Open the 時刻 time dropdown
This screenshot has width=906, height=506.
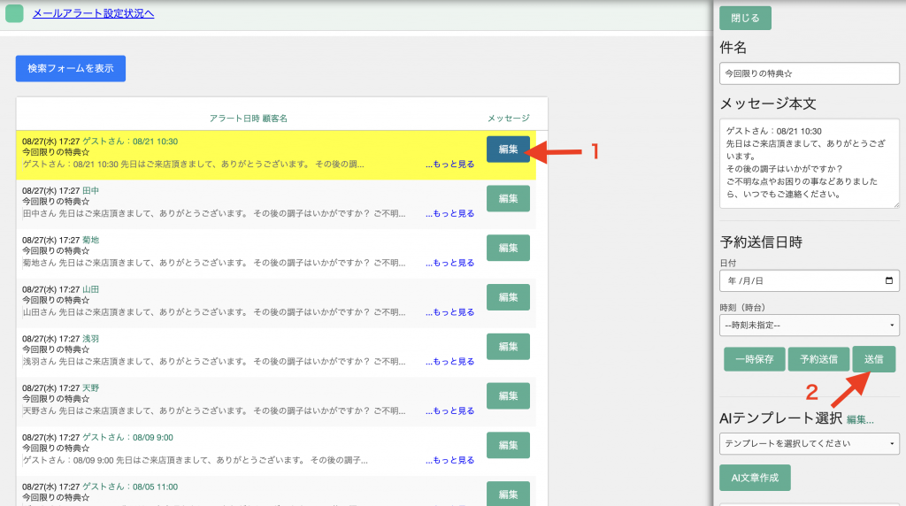(809, 326)
